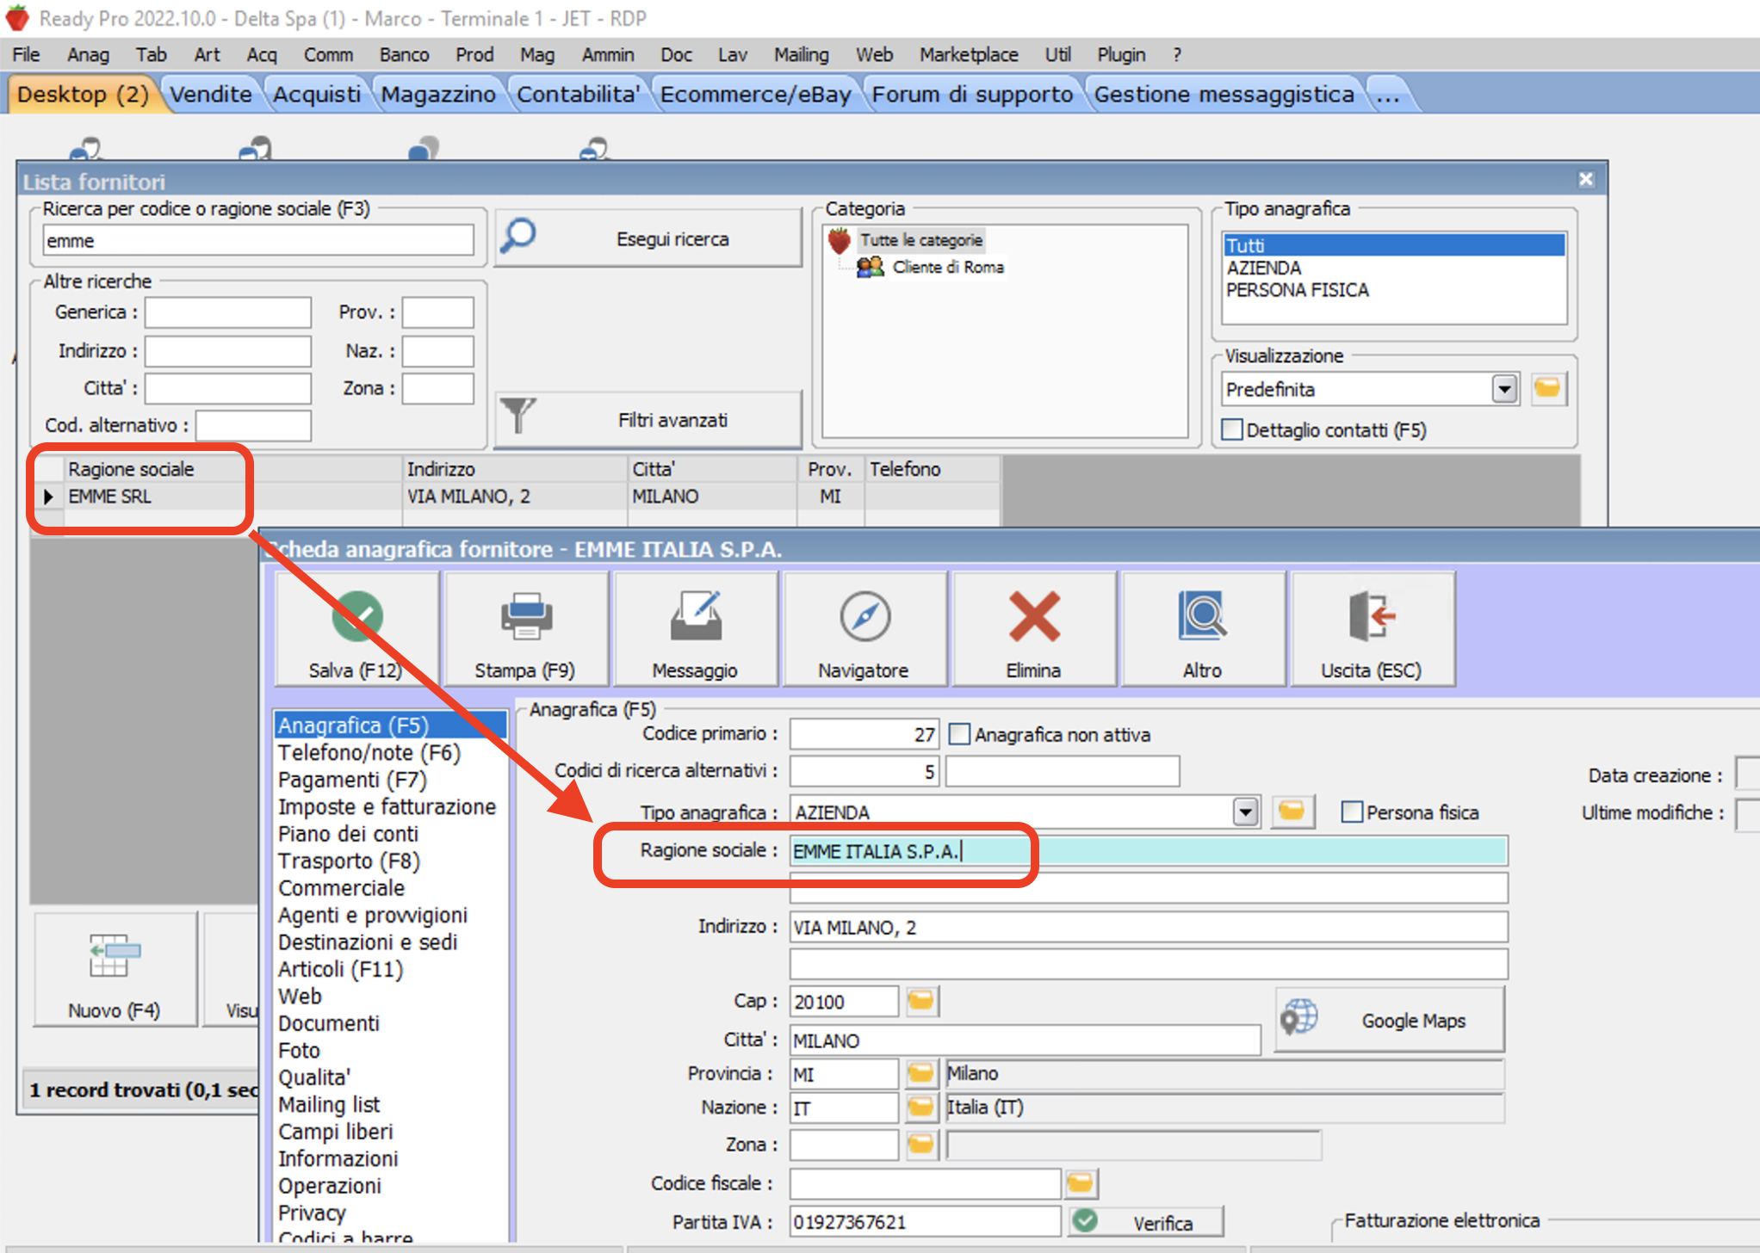Select Imposte e fatturazione section
This screenshot has height=1253, width=1760.
387,807
